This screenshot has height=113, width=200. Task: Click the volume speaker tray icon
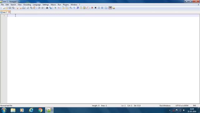184,110
